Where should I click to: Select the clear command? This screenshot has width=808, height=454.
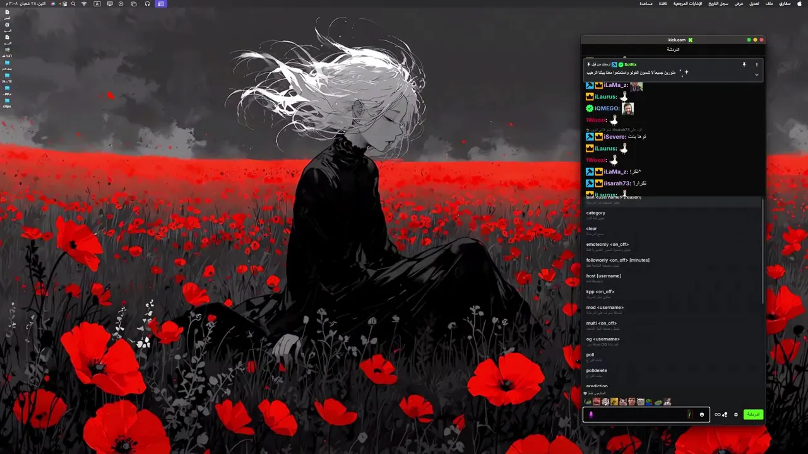pyautogui.click(x=672, y=231)
